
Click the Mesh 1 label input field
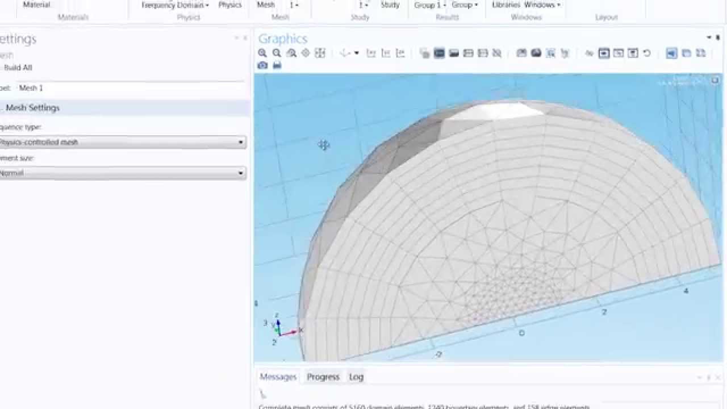(131, 88)
